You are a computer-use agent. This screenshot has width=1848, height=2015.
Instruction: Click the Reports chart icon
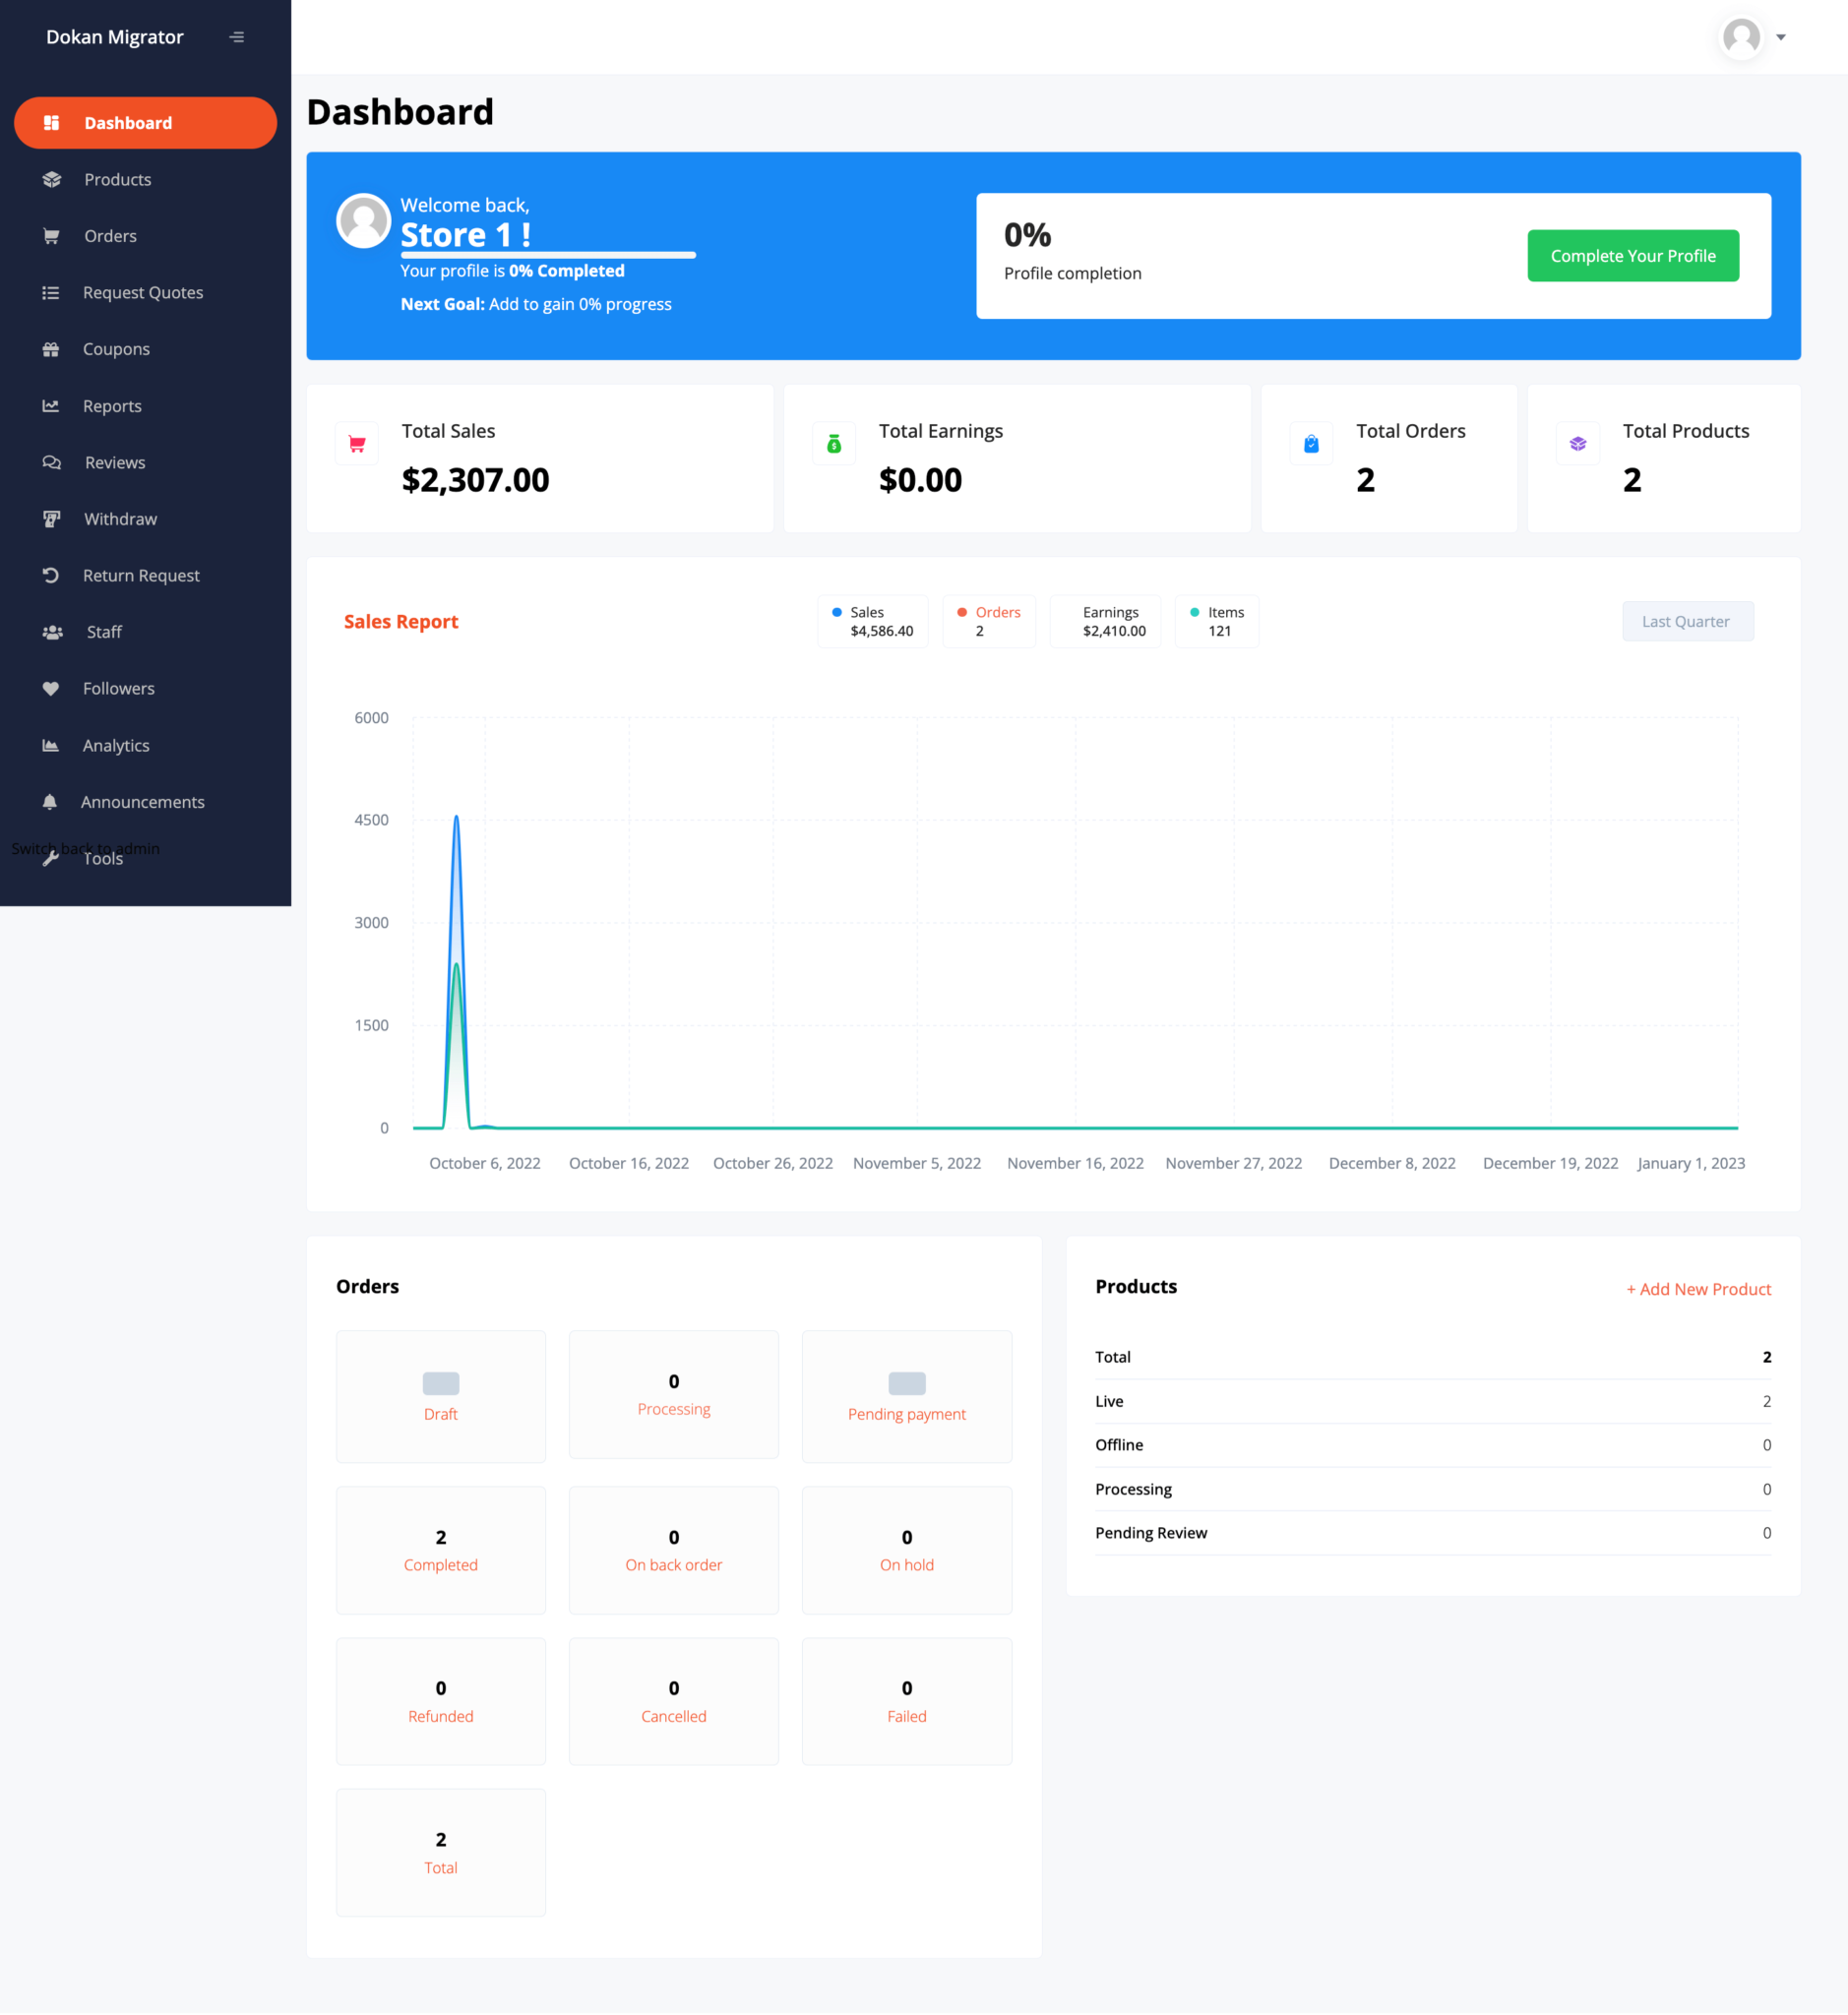click(51, 405)
